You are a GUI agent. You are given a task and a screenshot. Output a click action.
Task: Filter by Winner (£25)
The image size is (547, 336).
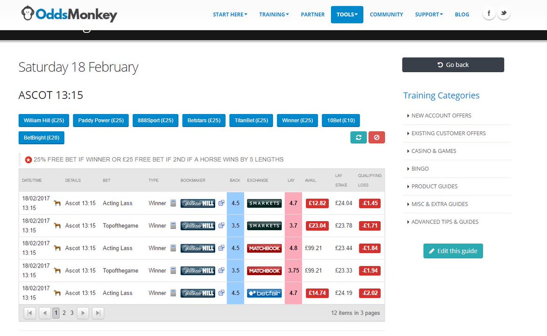click(297, 120)
